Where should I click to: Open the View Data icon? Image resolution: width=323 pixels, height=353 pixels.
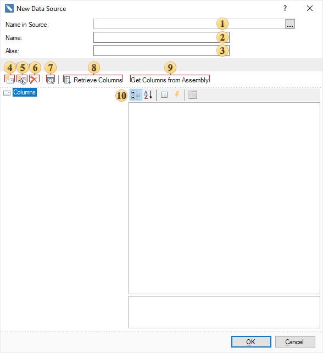51,80
